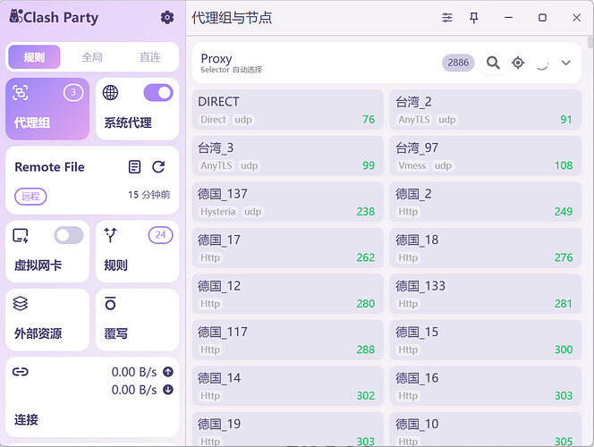594x447 pixels.
Task: Open the 规则 rules page label
Action: point(115,266)
